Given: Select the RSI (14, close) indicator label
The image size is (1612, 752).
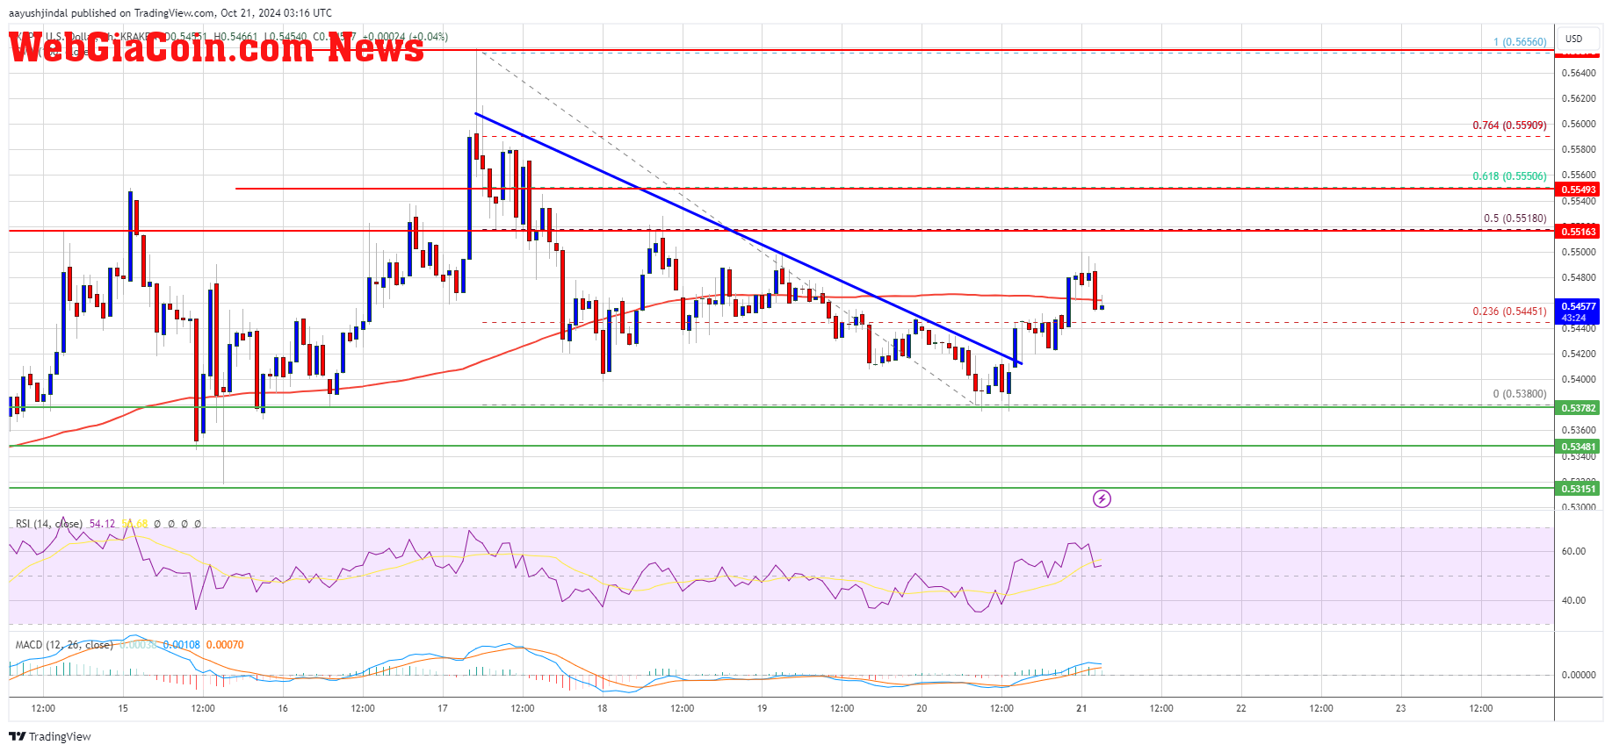Looking at the screenshot, I should coord(48,524).
